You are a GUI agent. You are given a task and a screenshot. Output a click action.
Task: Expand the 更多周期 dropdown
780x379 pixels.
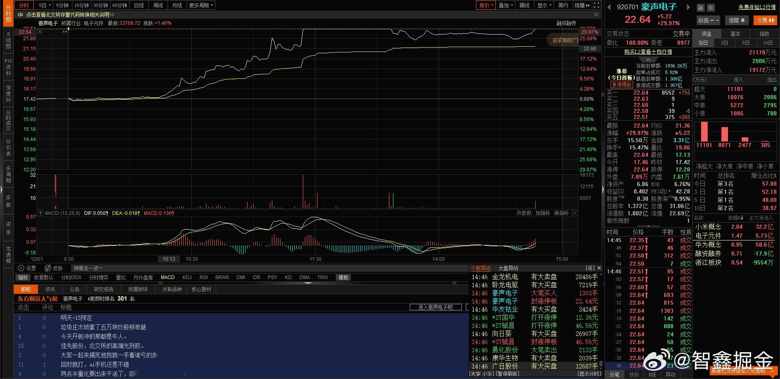pos(201,5)
